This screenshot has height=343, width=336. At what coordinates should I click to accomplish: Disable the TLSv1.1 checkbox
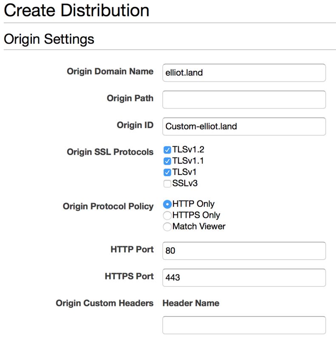coord(167,161)
